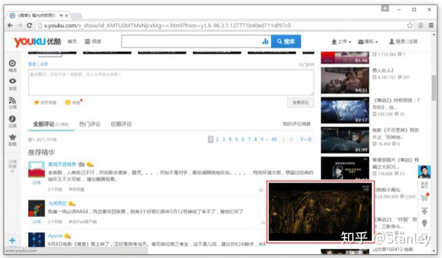Go to comment page 2

217,139
